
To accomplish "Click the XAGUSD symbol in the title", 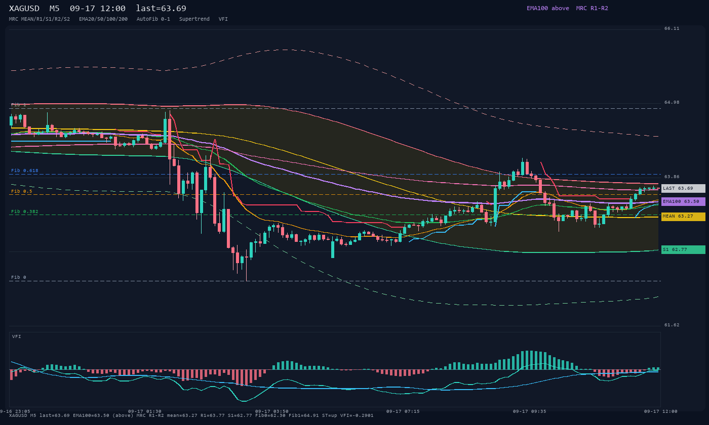I will point(24,9).
